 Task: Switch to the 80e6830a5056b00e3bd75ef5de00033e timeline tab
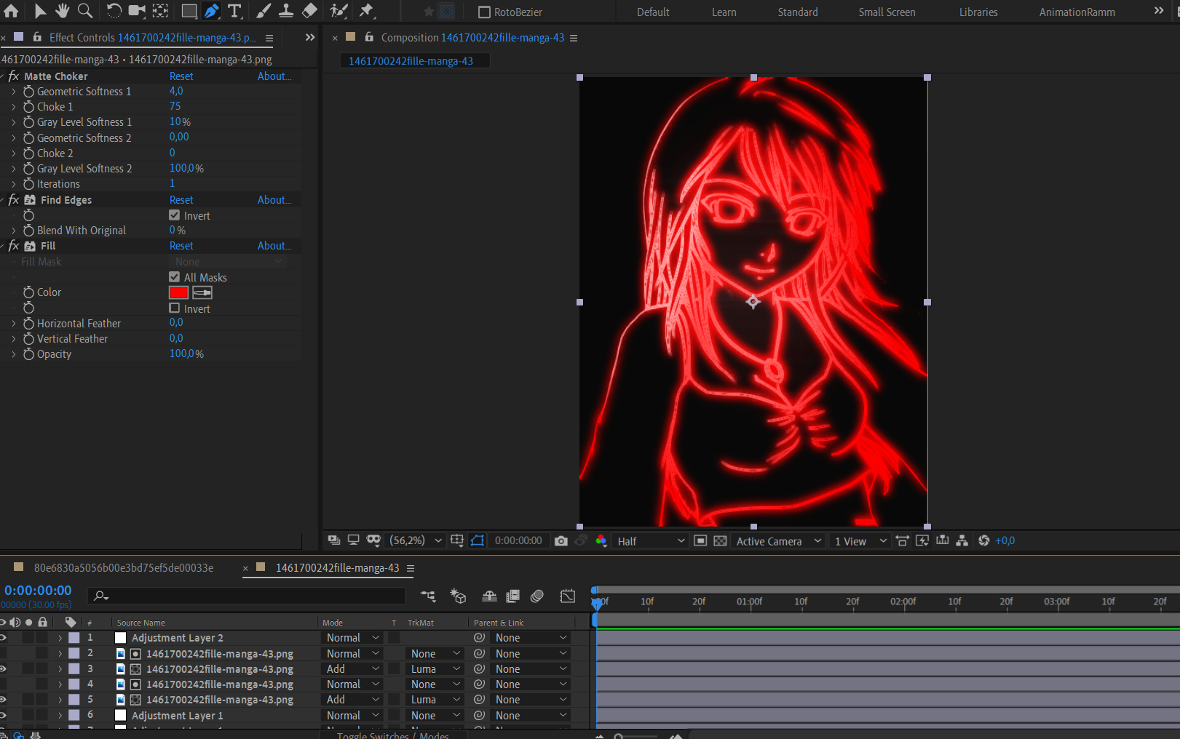124,568
